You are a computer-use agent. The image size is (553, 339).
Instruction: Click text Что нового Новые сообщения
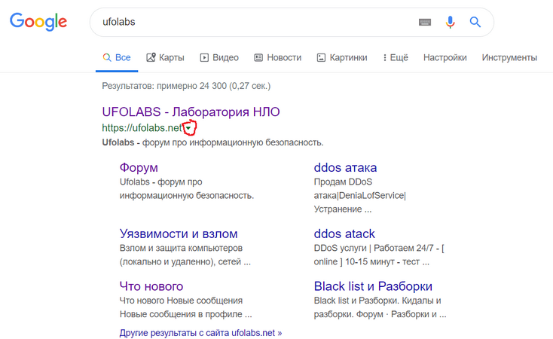(181, 301)
